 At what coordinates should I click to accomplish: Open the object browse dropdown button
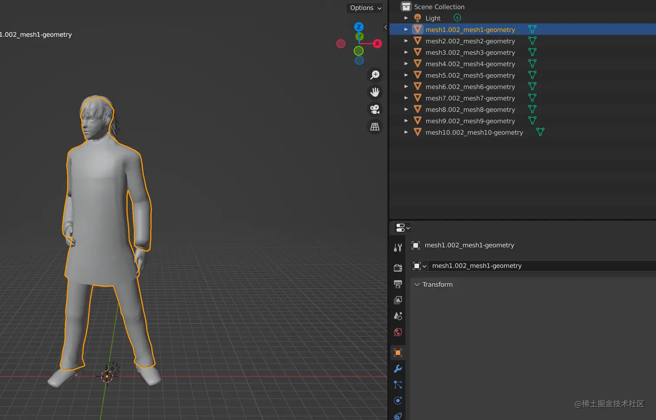coord(419,266)
